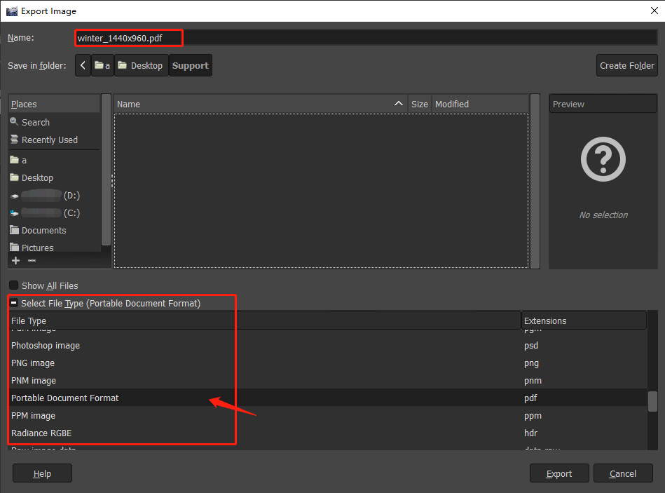Image resolution: width=665 pixels, height=493 pixels.
Task: Click the Extensions column header
Action: [584, 320]
